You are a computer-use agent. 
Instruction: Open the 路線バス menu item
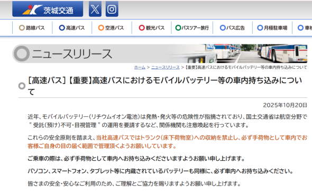(x=32, y=27)
